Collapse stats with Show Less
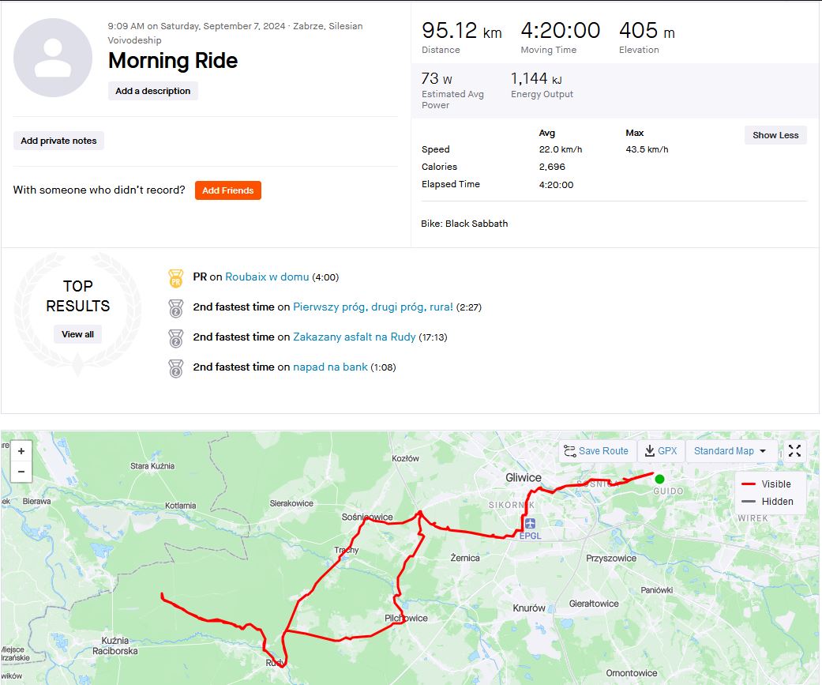The width and height of the screenshot is (822, 685). pyautogui.click(x=775, y=135)
